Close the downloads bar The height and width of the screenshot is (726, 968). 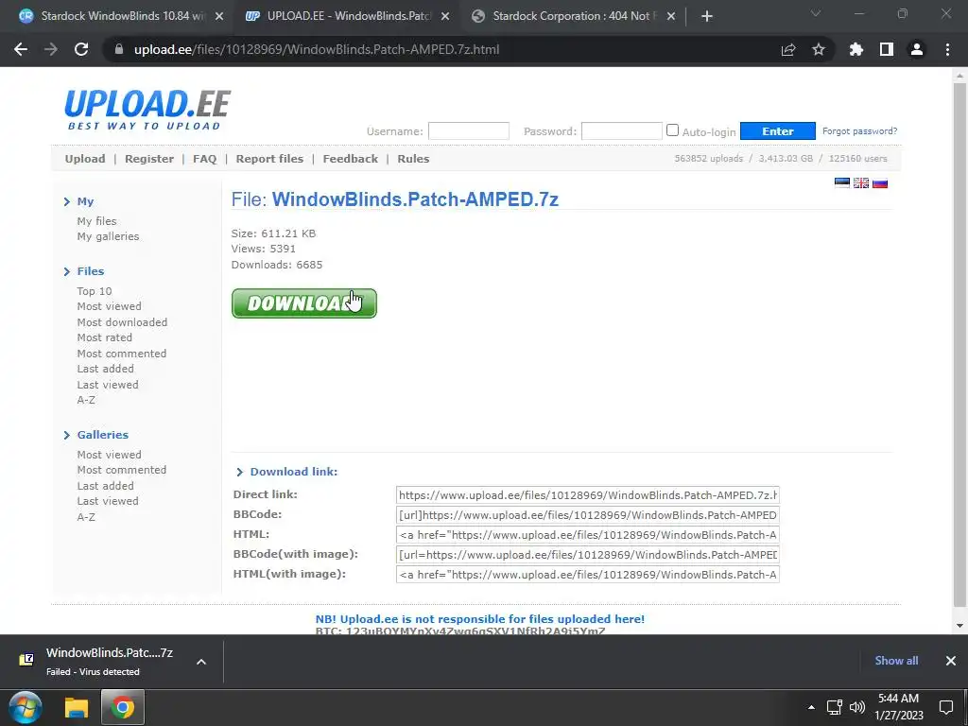coord(951,661)
